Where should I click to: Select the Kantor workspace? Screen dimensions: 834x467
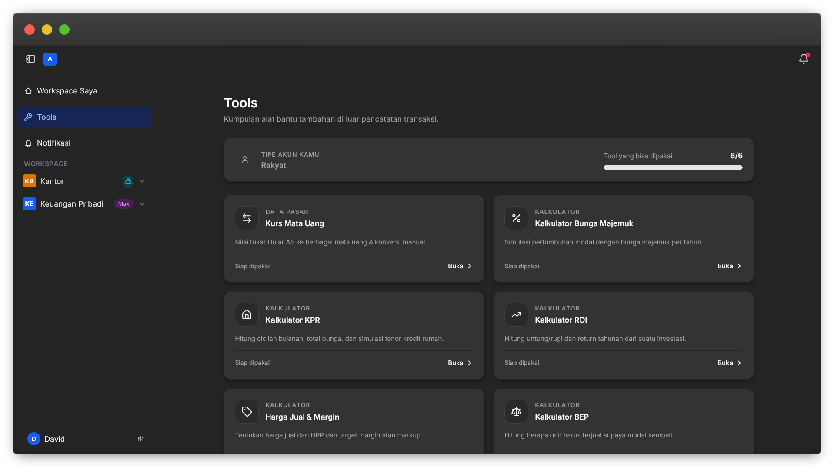pos(52,181)
